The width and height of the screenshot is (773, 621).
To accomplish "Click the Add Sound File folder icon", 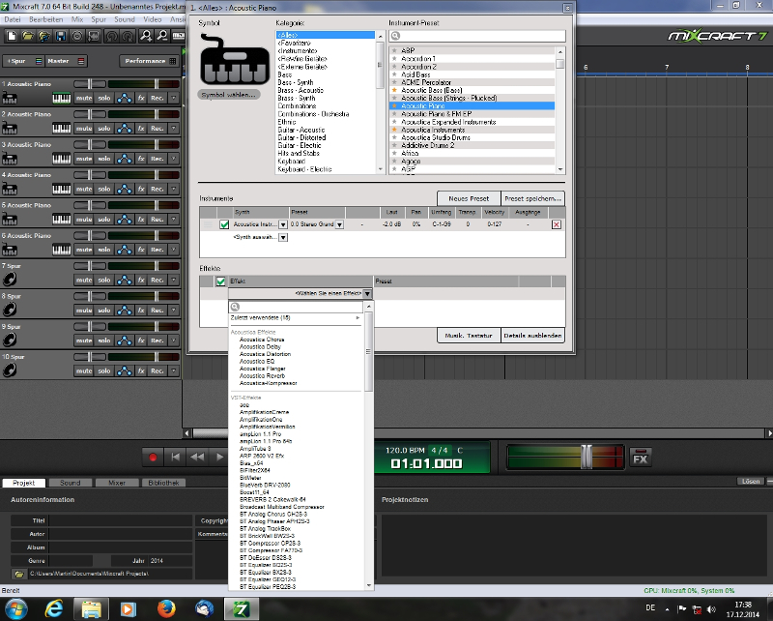I will point(44,36).
